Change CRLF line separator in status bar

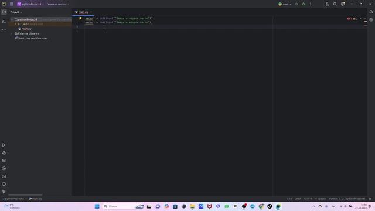pyautogui.click(x=298, y=199)
